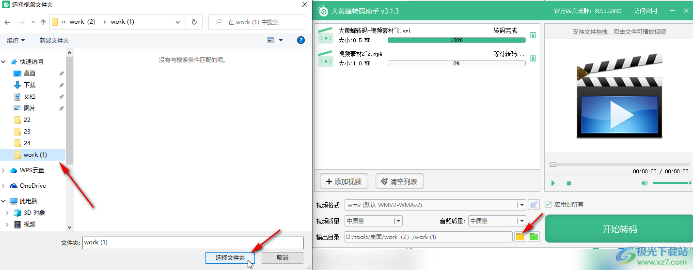Image resolution: width=693 pixels, height=270 pixels.
Task: Open the view options dropdown arrow
Action: (281, 40)
